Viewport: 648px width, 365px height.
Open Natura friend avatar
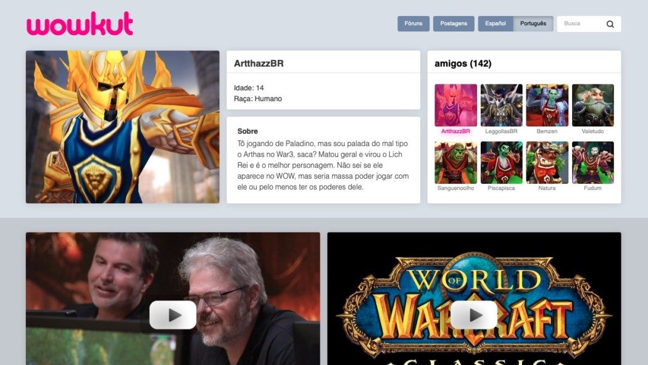point(547,162)
